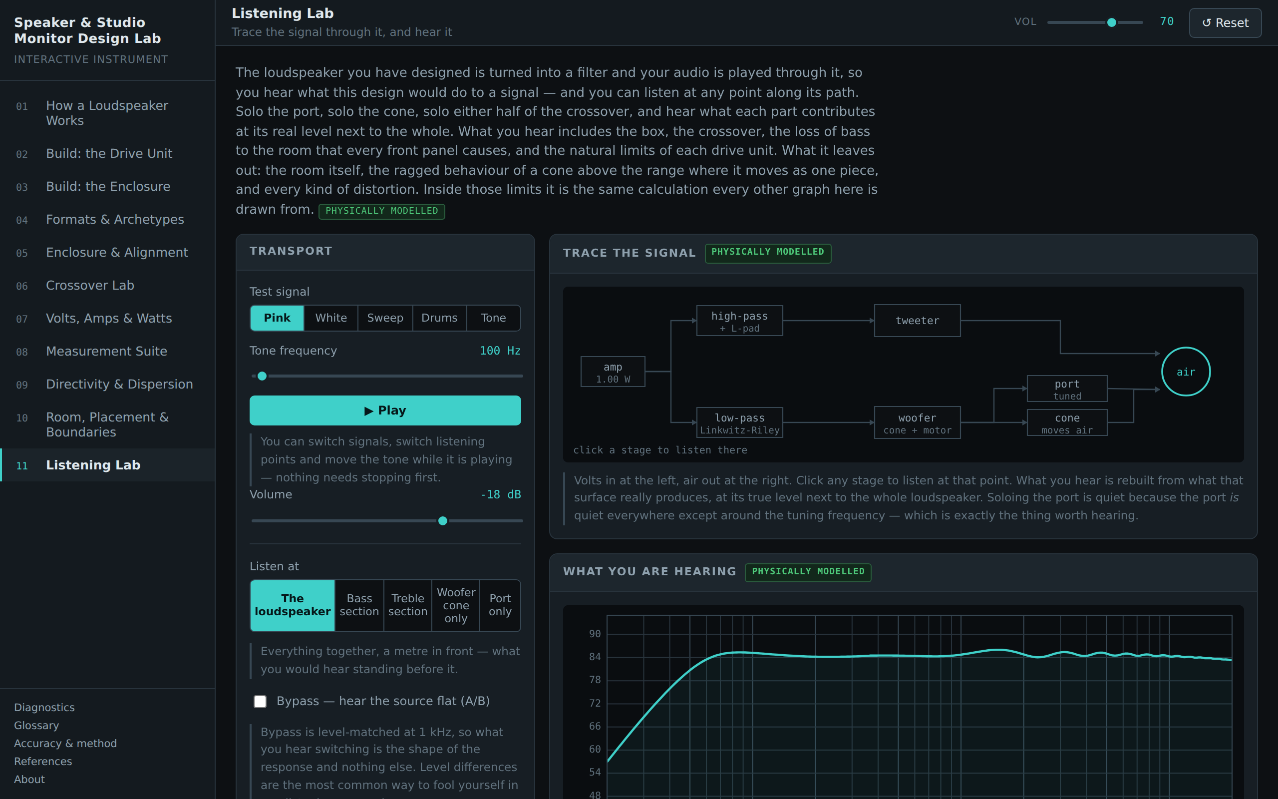This screenshot has height=799, width=1278.
Task: Enable Bypass hear the source flat checkbox
Action: 260,701
